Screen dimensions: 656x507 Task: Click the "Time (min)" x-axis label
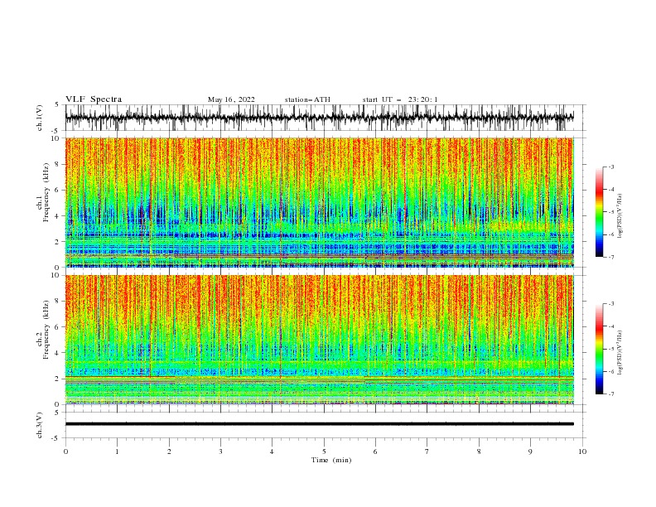331,460
